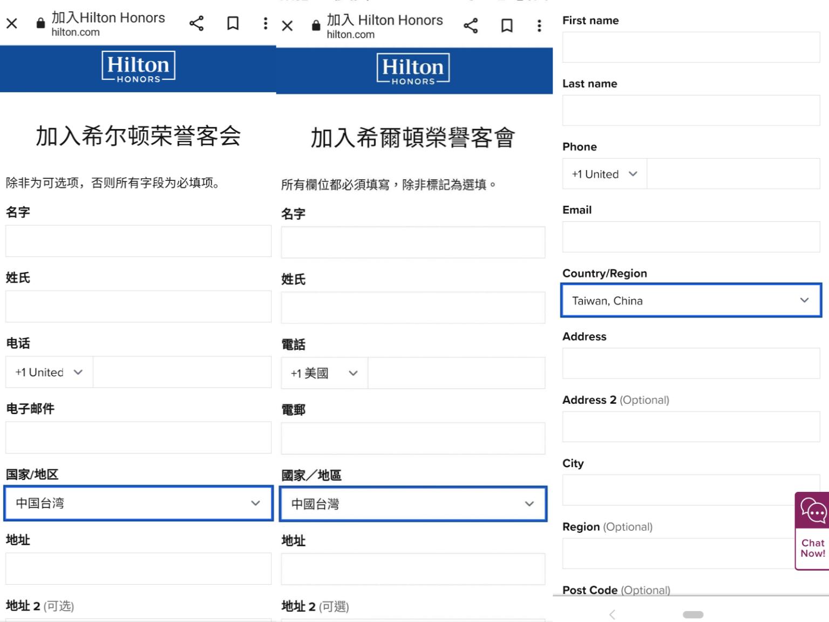Close the left Simplified Chinese browser tab
The image size is (829, 622).
[12, 24]
